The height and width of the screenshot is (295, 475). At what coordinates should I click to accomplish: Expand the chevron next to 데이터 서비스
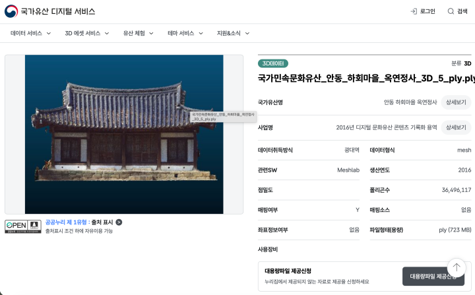tap(48, 34)
